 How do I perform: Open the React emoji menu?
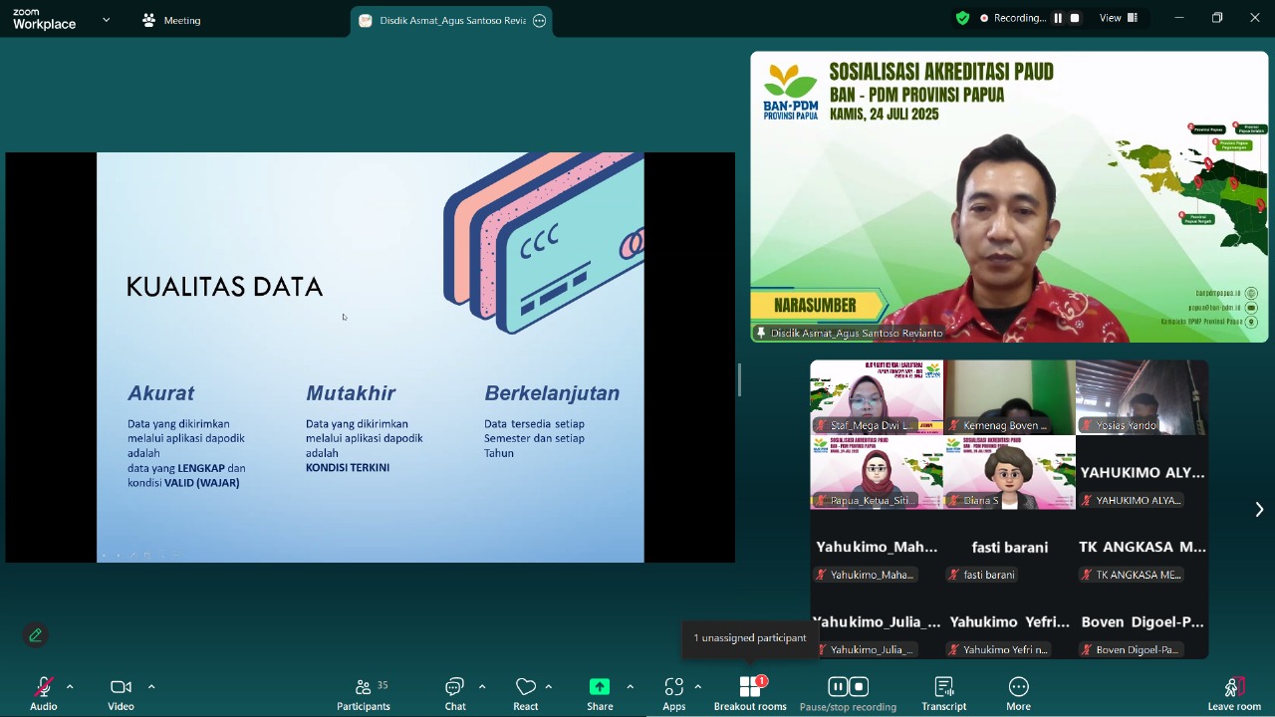526,693
